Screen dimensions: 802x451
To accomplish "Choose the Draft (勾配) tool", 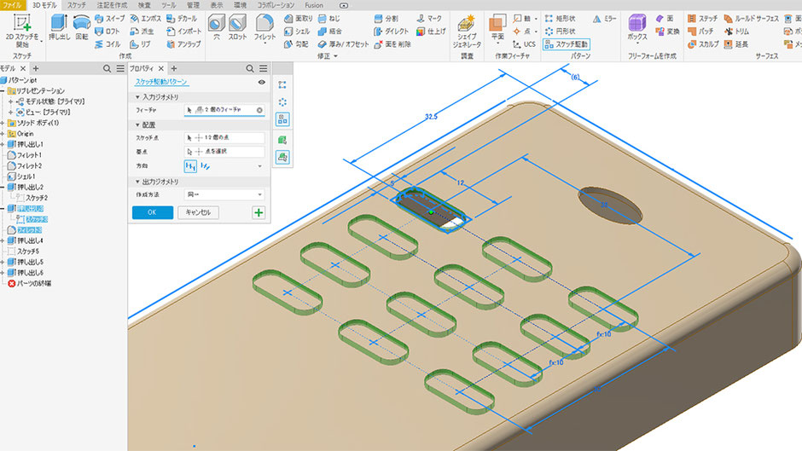I will 296,44.
